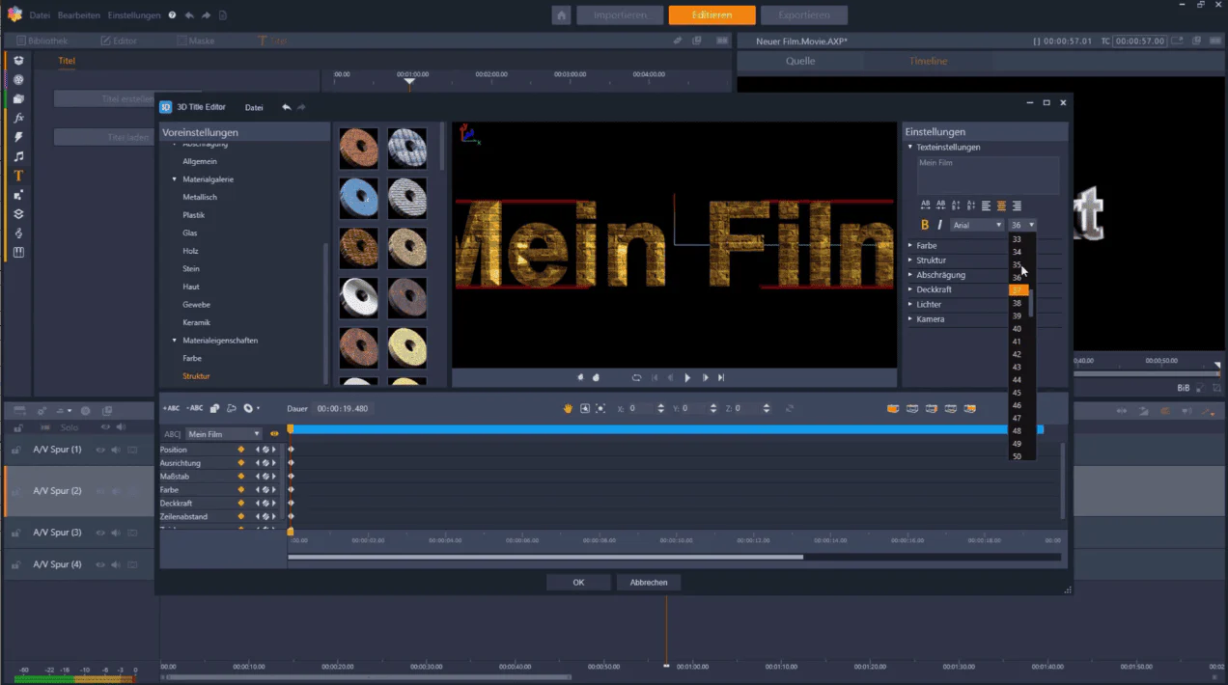Open the piano-keys sidebar icon
1228x685 pixels.
pyautogui.click(x=18, y=253)
